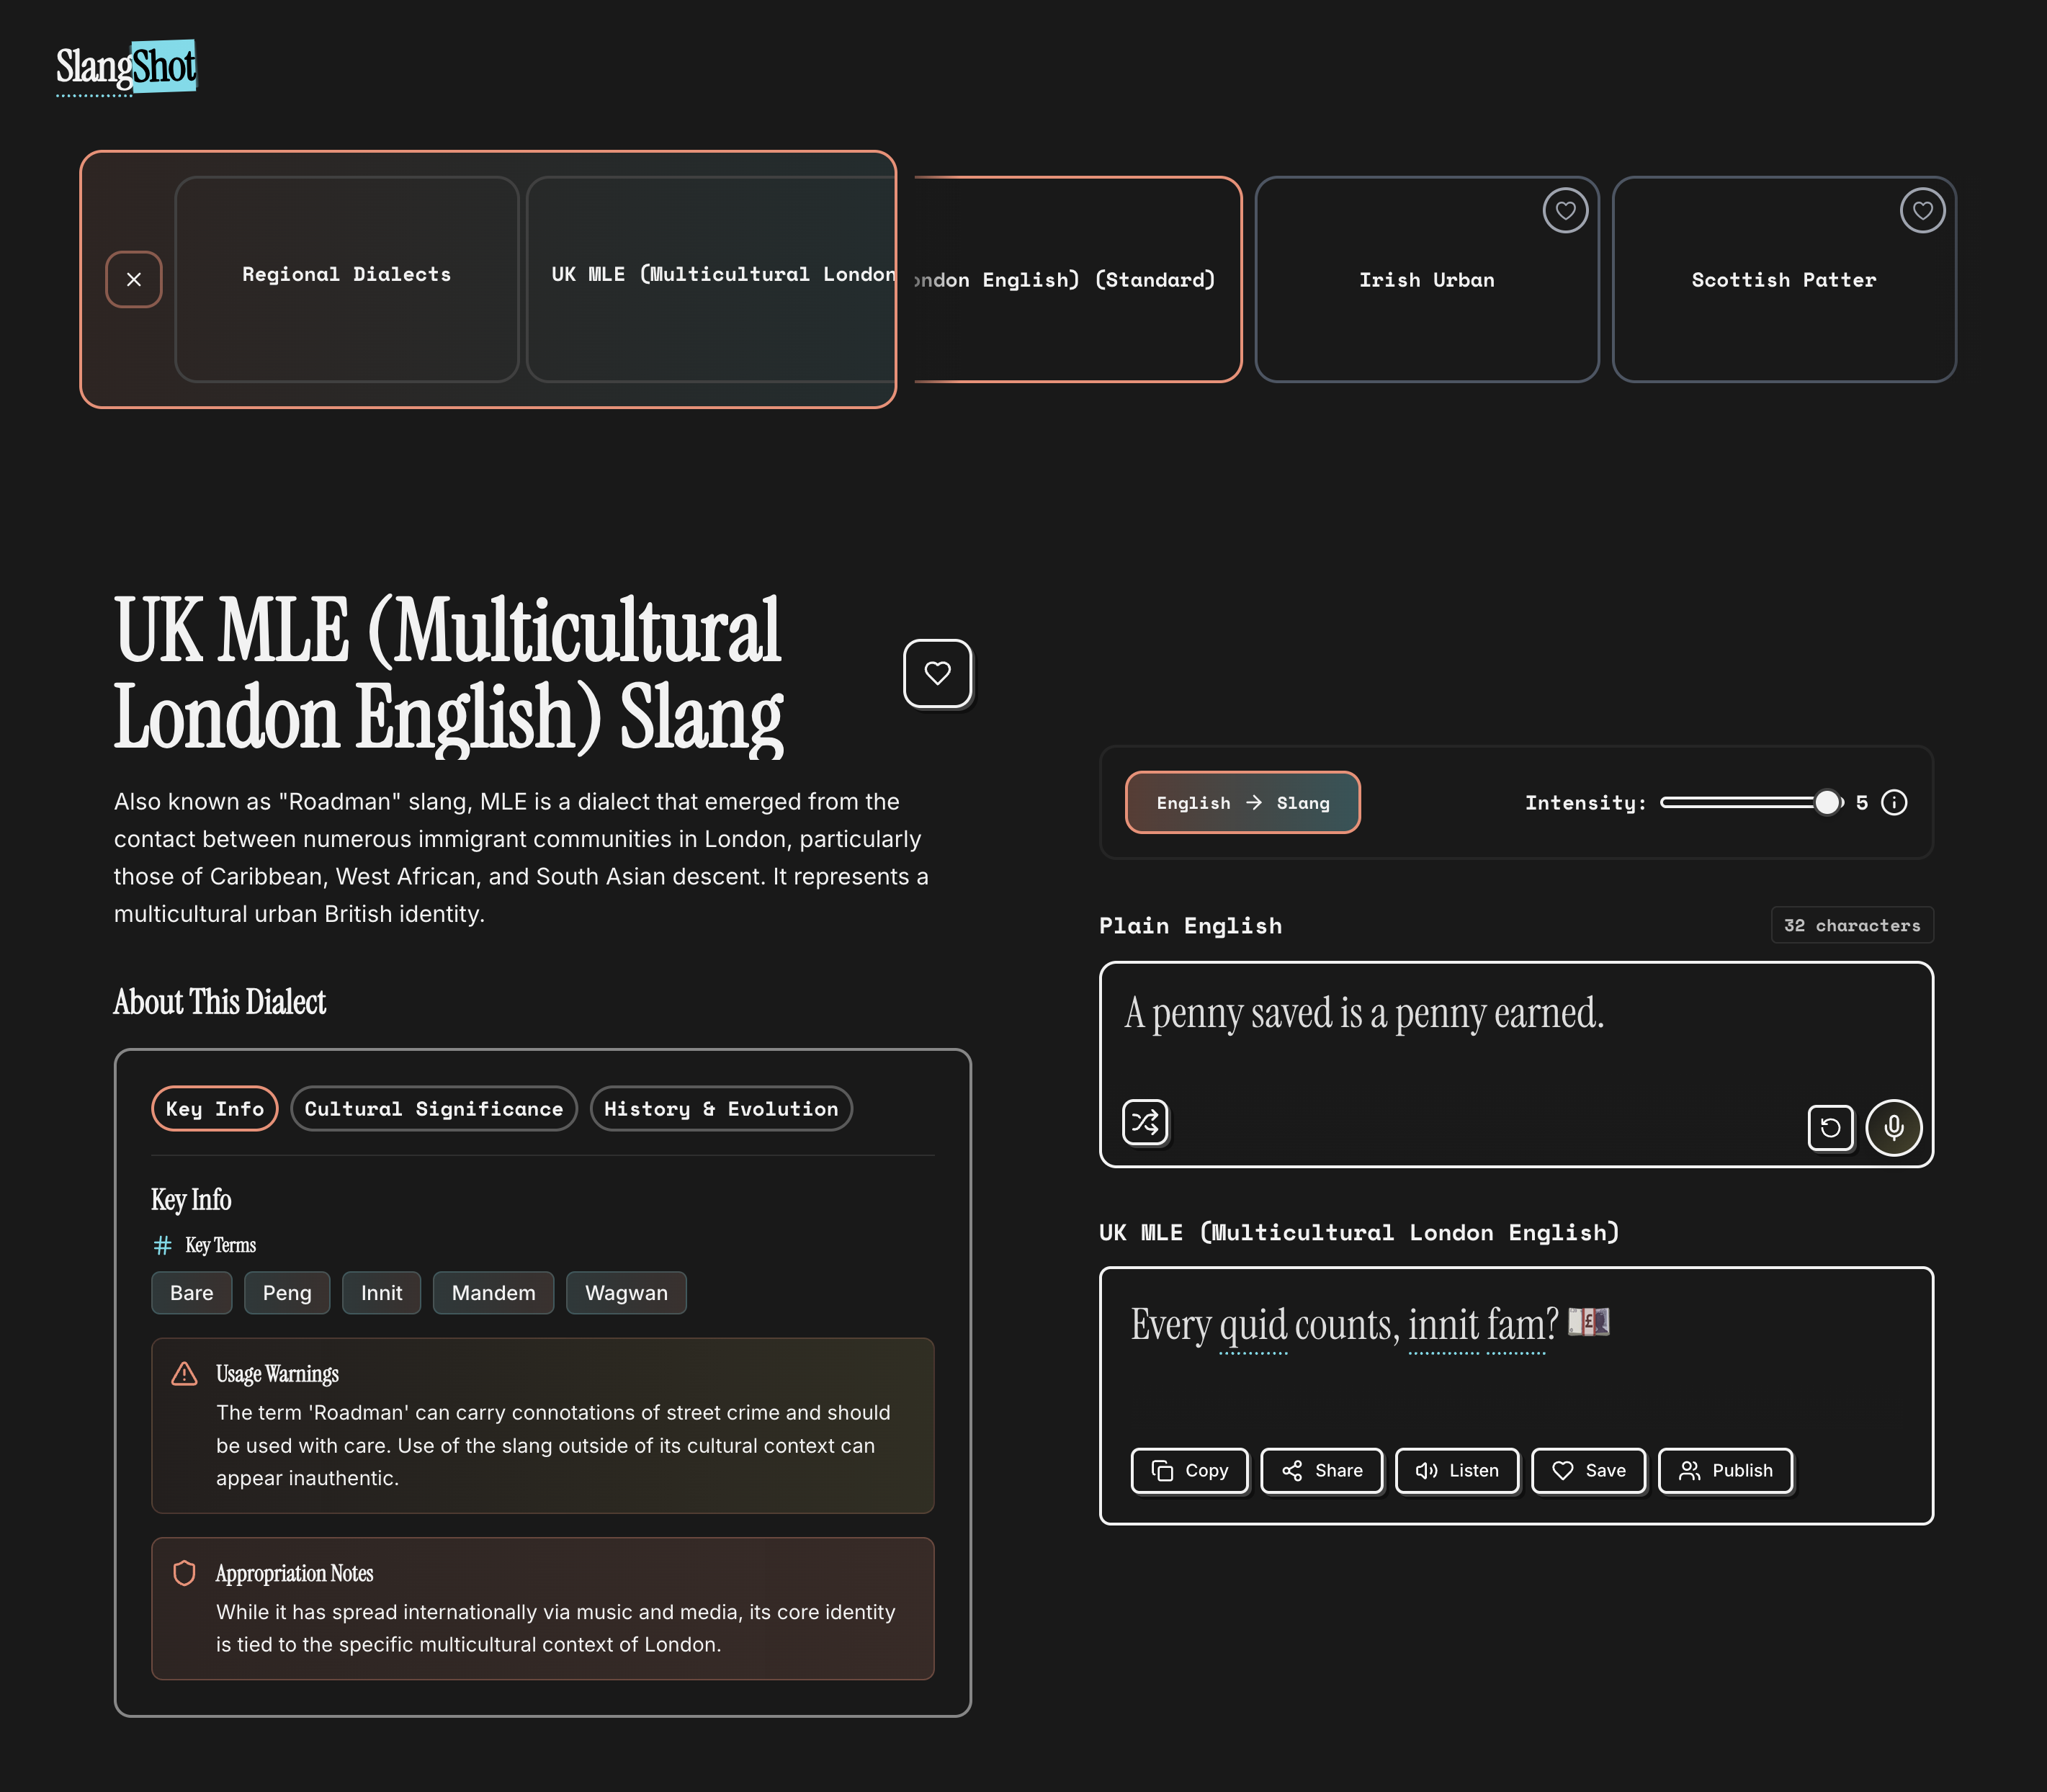Open the Regional Dialects category
The width and height of the screenshot is (2047, 1792).
click(x=346, y=275)
